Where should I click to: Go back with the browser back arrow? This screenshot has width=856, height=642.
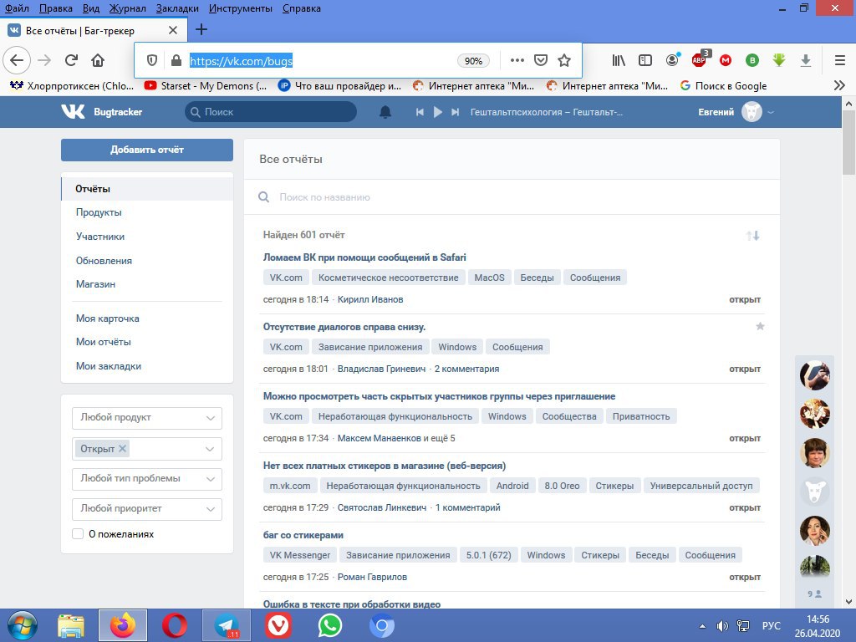(17, 60)
